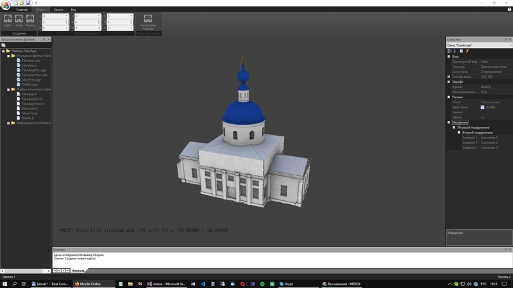
Task: Select MainFrm.cpp in file tree
Action: click(x=31, y=79)
